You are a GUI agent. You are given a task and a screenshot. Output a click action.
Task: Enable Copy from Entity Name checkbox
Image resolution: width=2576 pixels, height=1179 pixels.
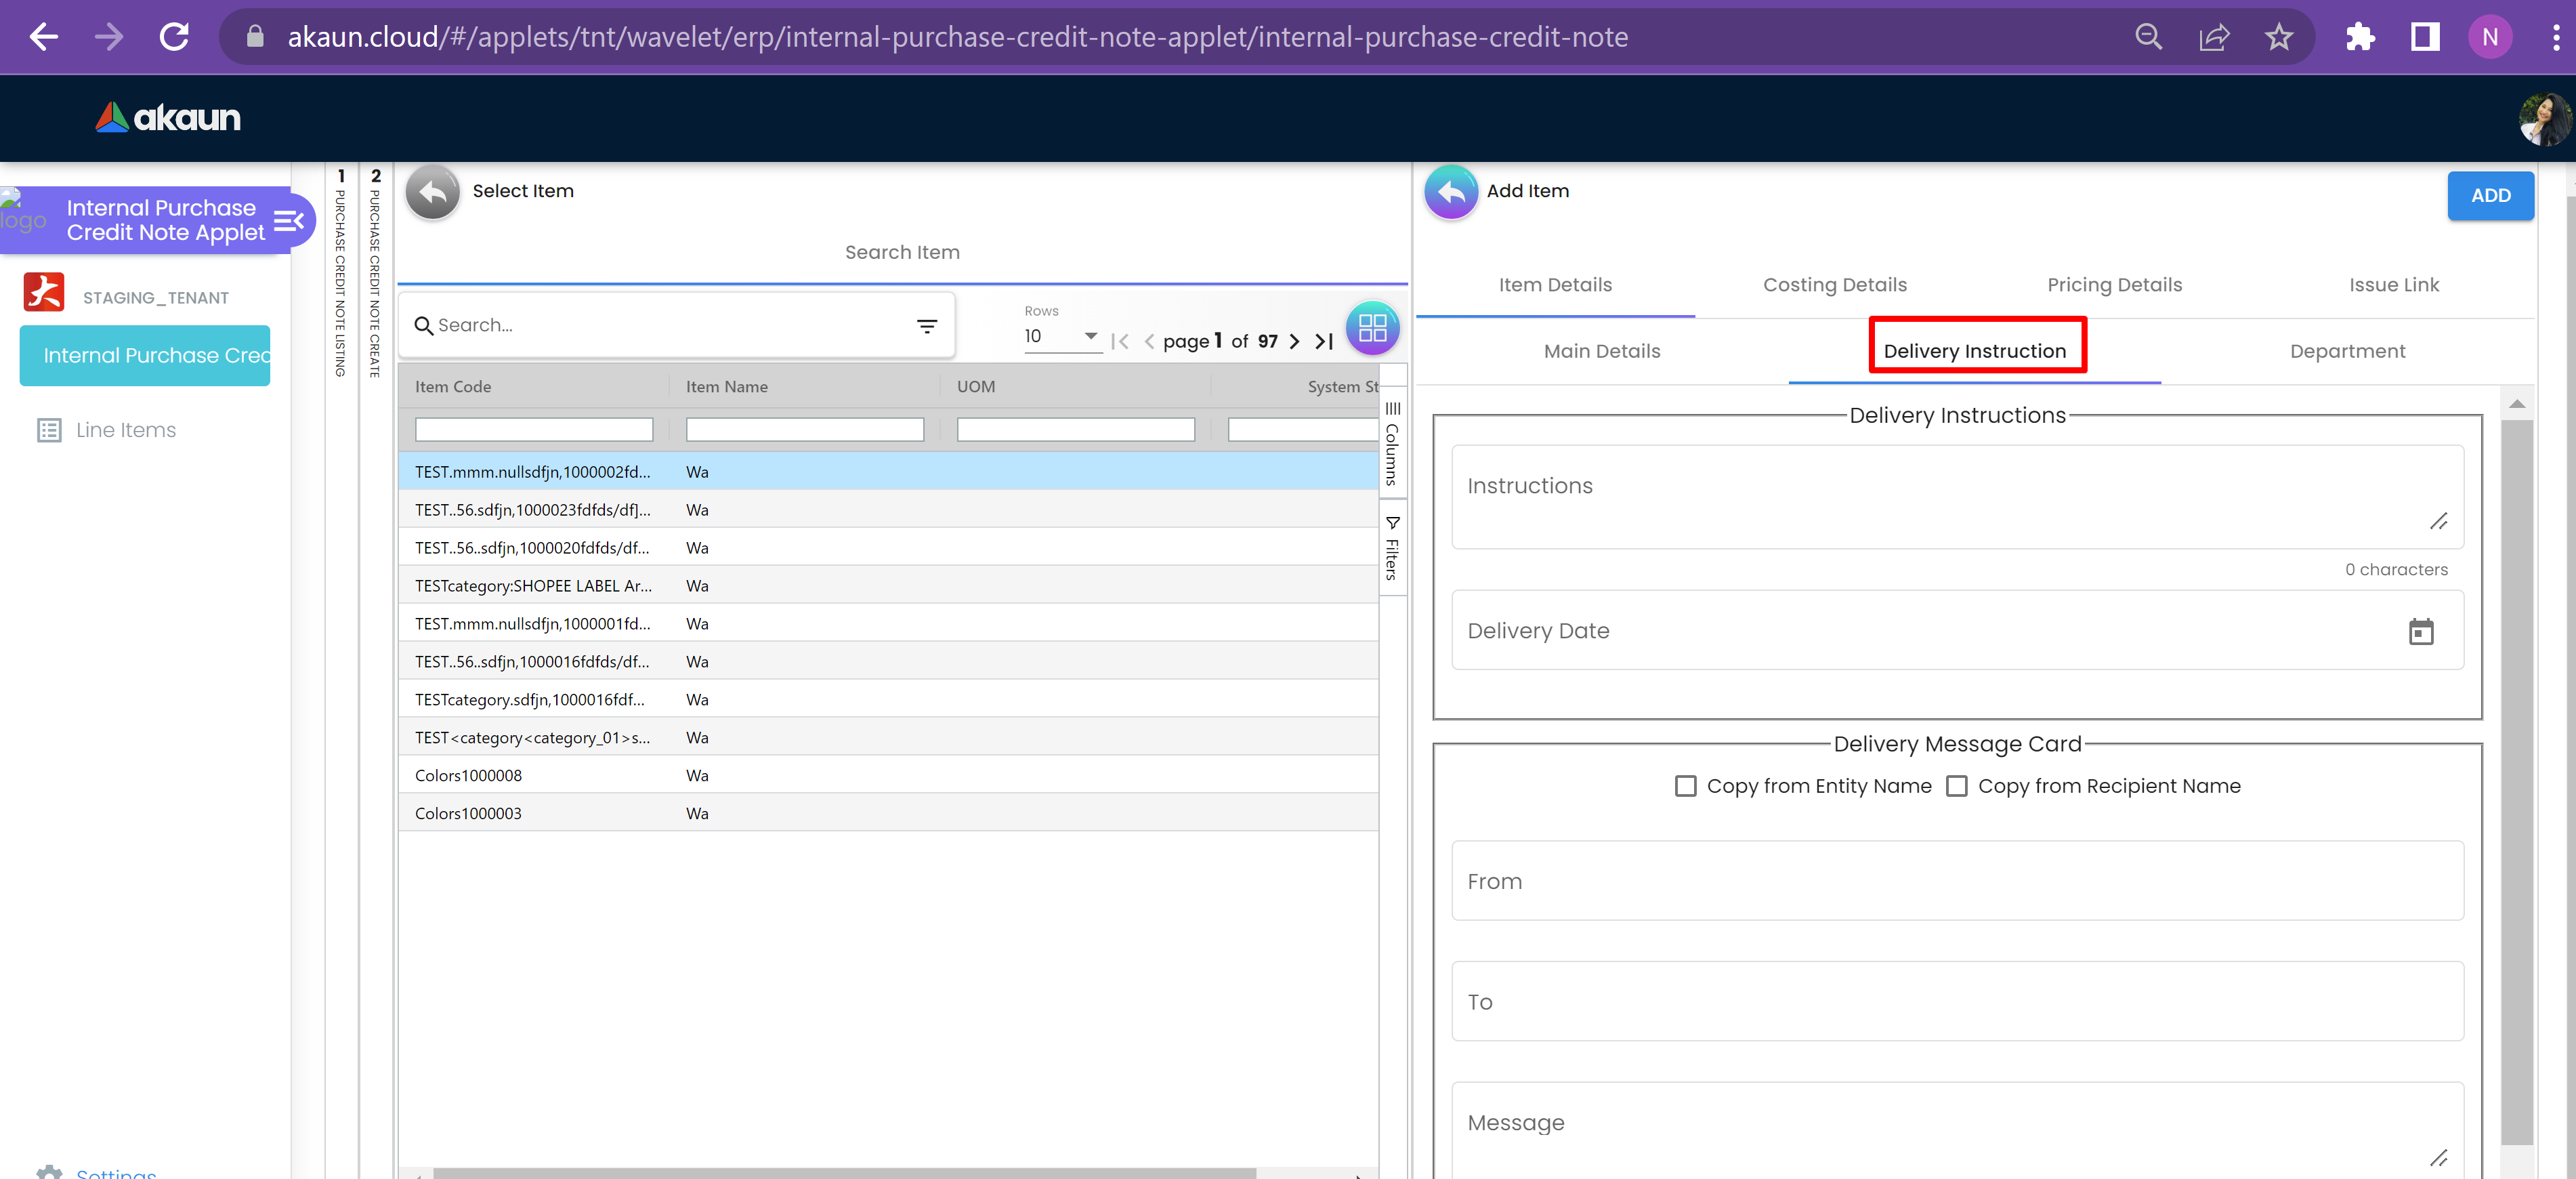pos(1686,786)
